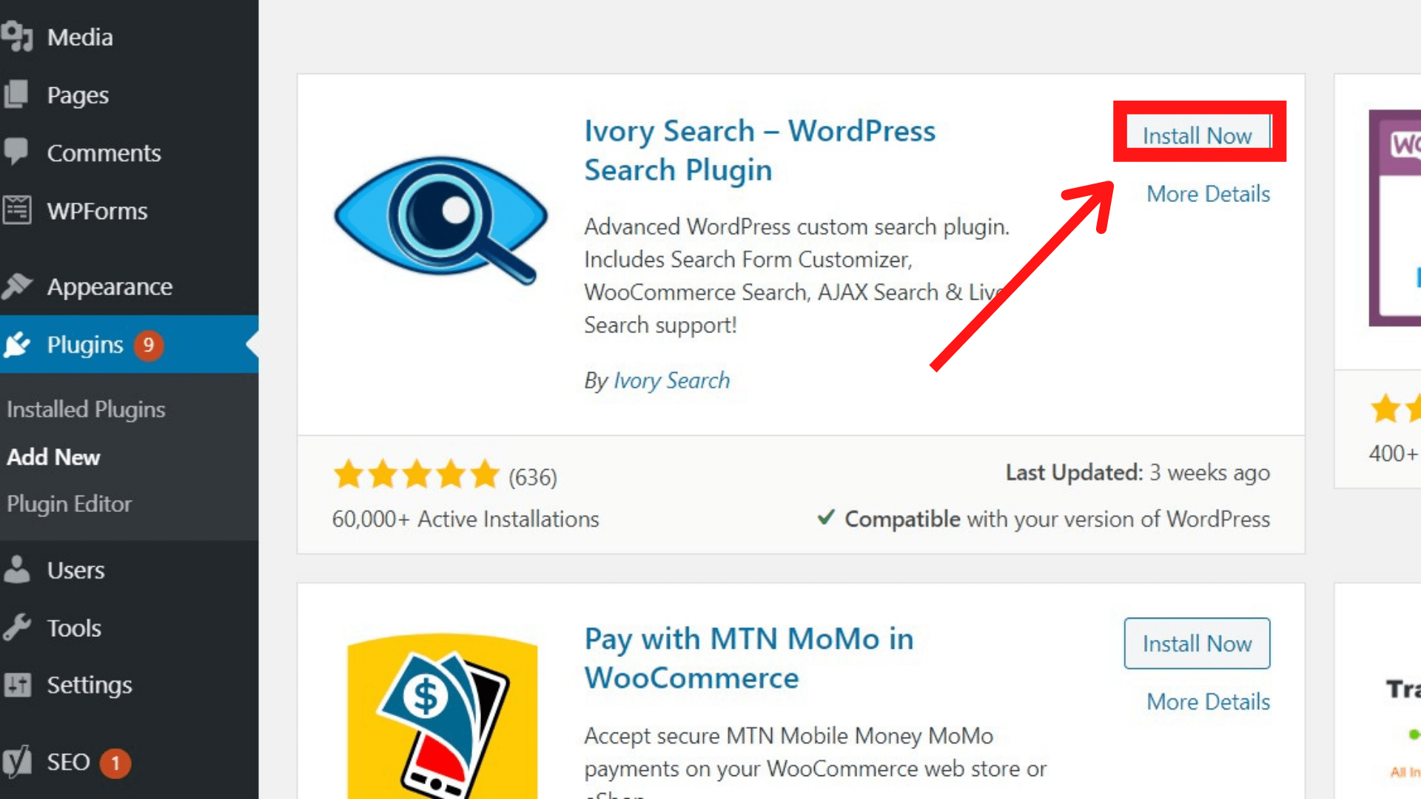This screenshot has width=1421, height=799.
Task: Click the Pages sidebar icon
Action: click(x=18, y=95)
